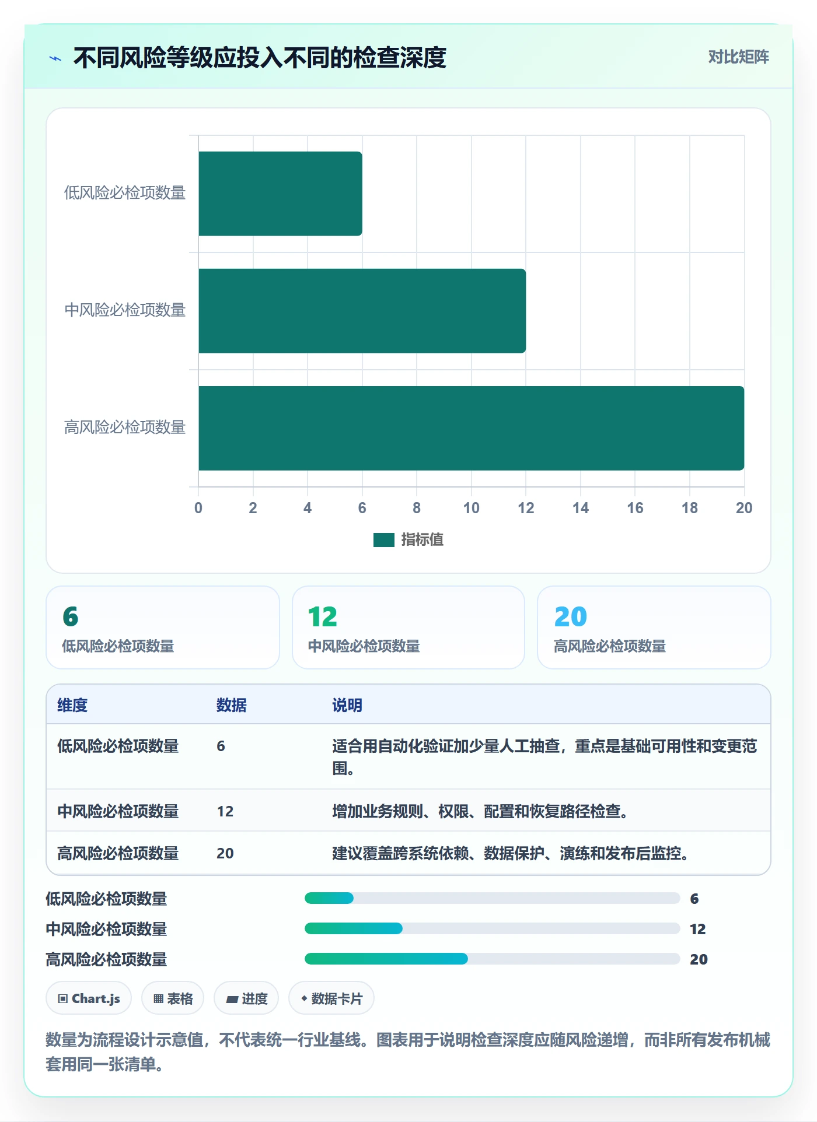Click the 低风险必检项数量 bar in the chart
The width and height of the screenshot is (817, 1122).
tap(280, 194)
